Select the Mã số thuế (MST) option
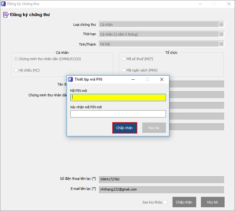 [124, 59]
